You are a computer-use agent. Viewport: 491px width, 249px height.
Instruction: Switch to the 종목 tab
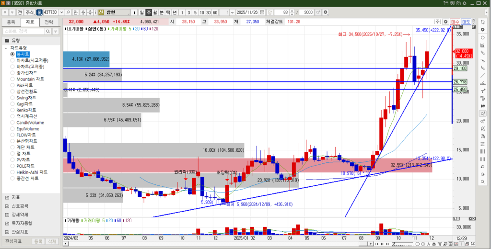(x=11, y=22)
